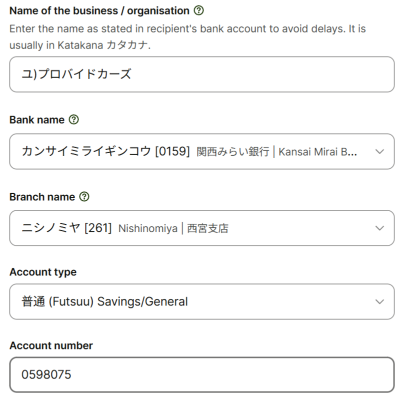This screenshot has height=400, width=404.
Task: Click the Nishinomiya | 西宮支店 branch text
Action: (173, 228)
